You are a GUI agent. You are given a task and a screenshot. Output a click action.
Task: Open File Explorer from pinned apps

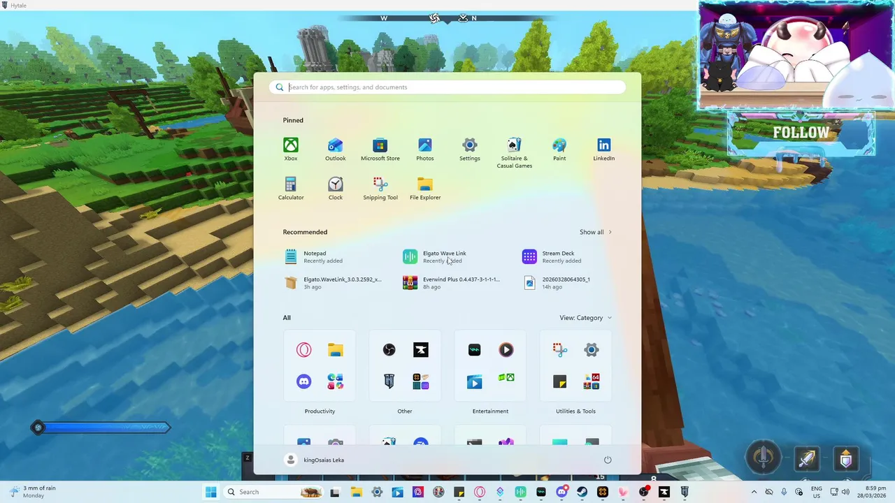point(425,188)
